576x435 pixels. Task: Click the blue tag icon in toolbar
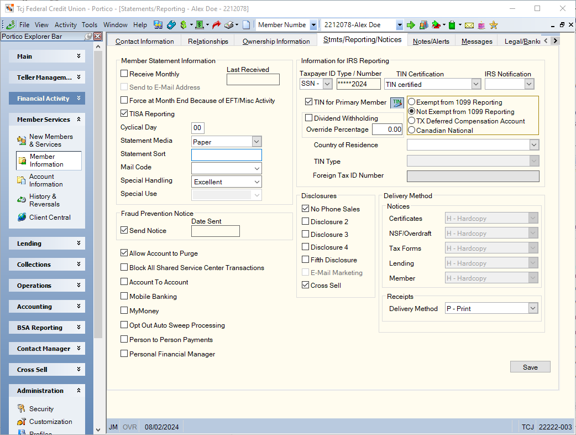(171, 25)
